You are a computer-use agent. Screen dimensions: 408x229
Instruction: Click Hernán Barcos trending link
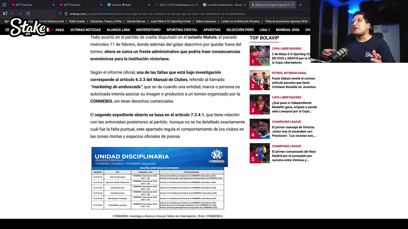[136, 21]
